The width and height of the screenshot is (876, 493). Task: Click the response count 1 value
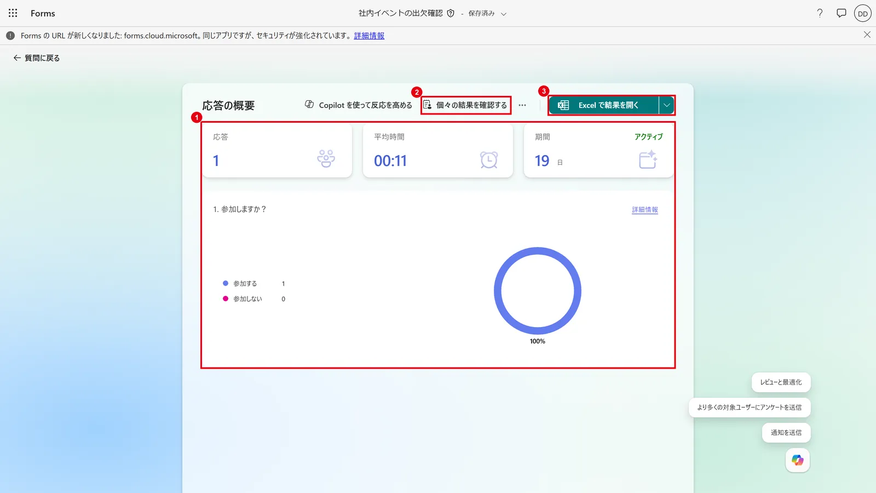click(216, 160)
